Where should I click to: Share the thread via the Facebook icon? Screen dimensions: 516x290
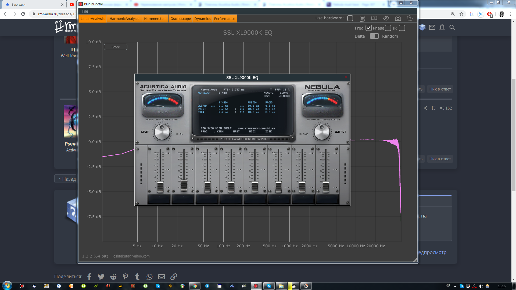[89, 277]
